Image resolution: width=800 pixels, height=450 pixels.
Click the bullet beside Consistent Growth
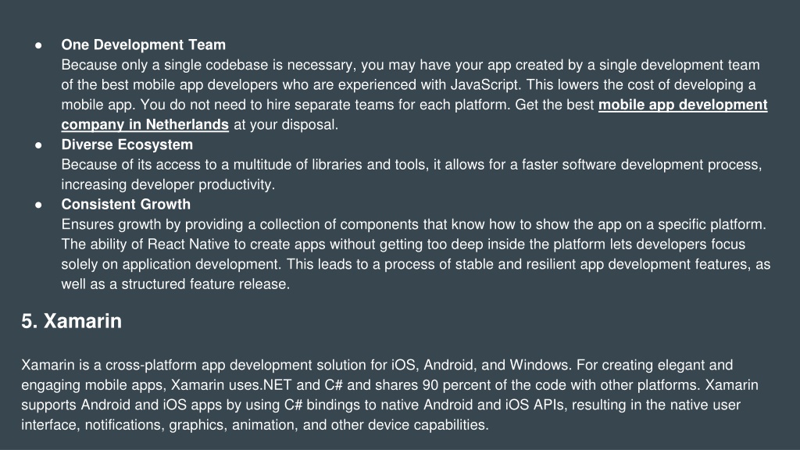(38, 205)
